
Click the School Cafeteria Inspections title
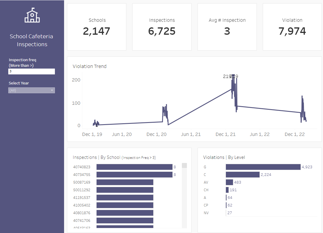tap(32, 40)
